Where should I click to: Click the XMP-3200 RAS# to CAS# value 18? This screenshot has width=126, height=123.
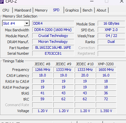[x=106, y=81]
